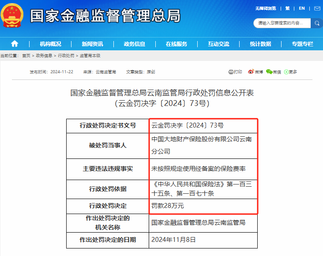The height and width of the screenshot is (256, 323).
Task: Click source text 云南监管局
Action: pyautogui.click(x=106, y=72)
